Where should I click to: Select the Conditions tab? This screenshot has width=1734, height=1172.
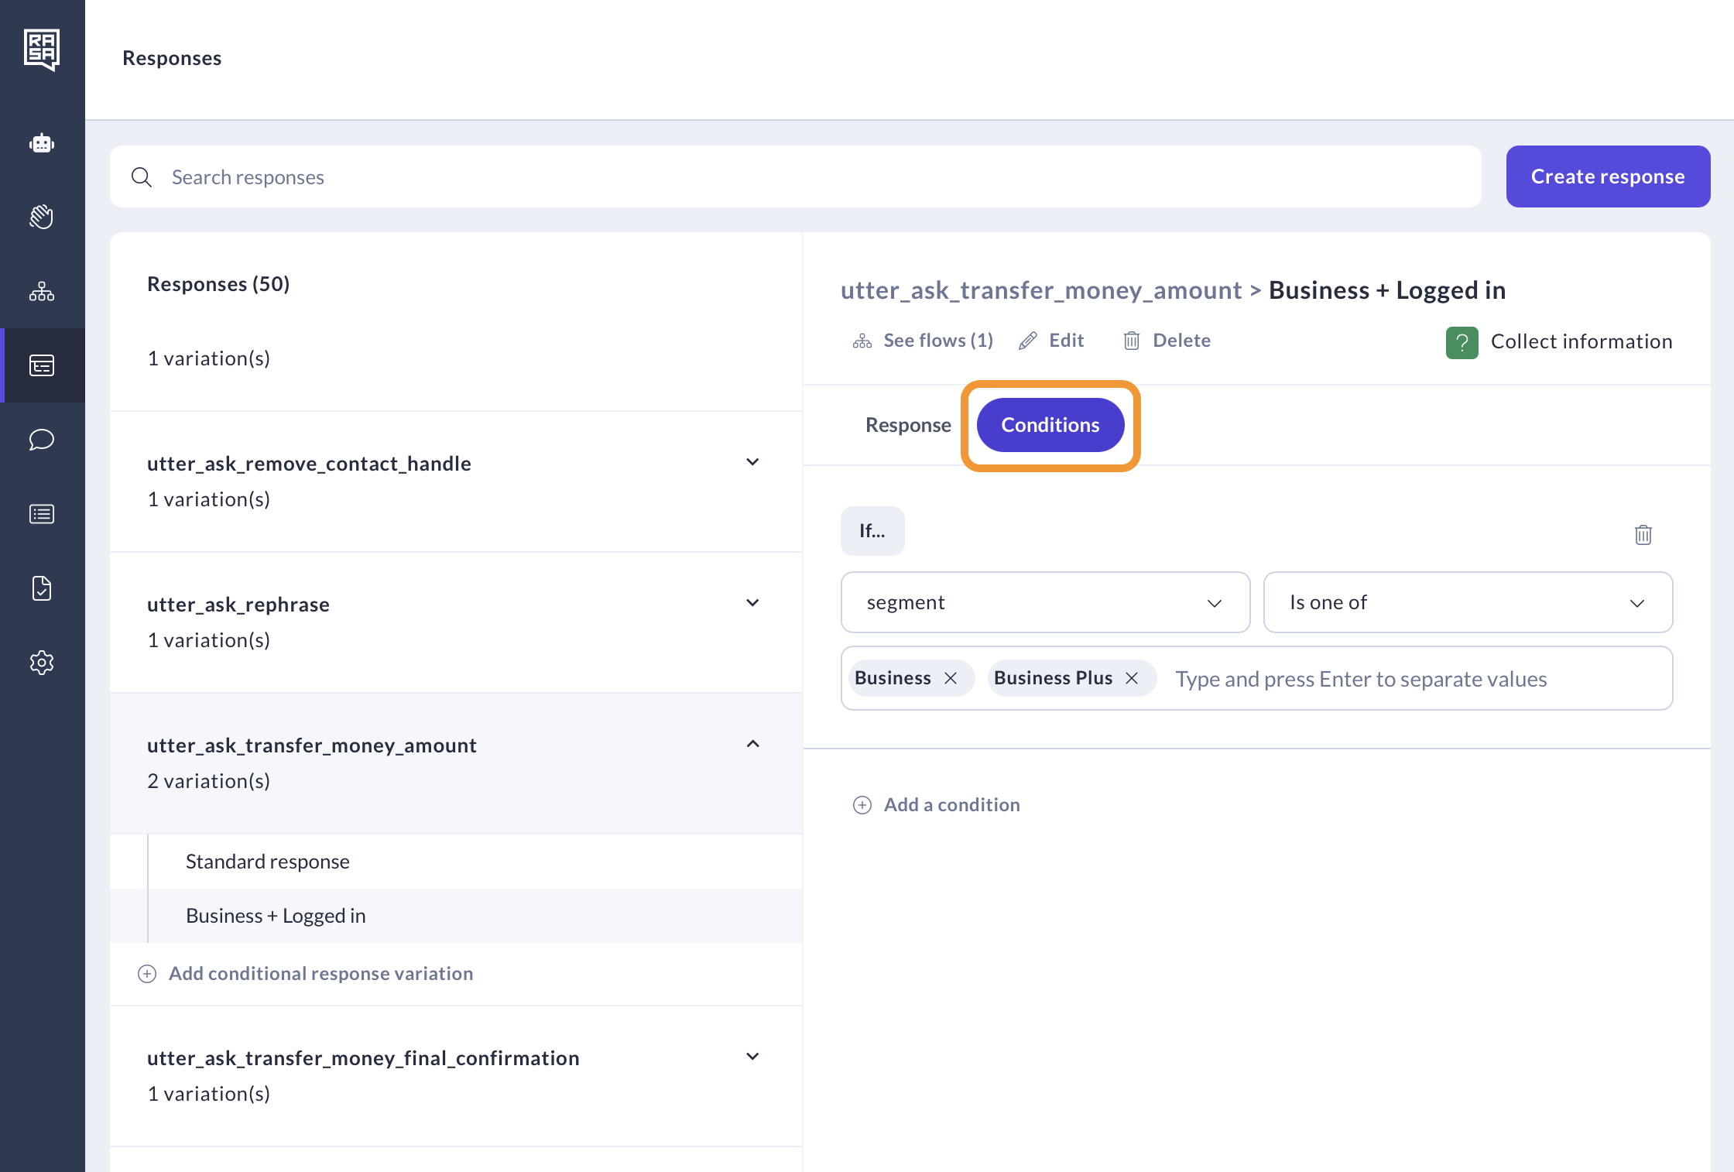1050,425
